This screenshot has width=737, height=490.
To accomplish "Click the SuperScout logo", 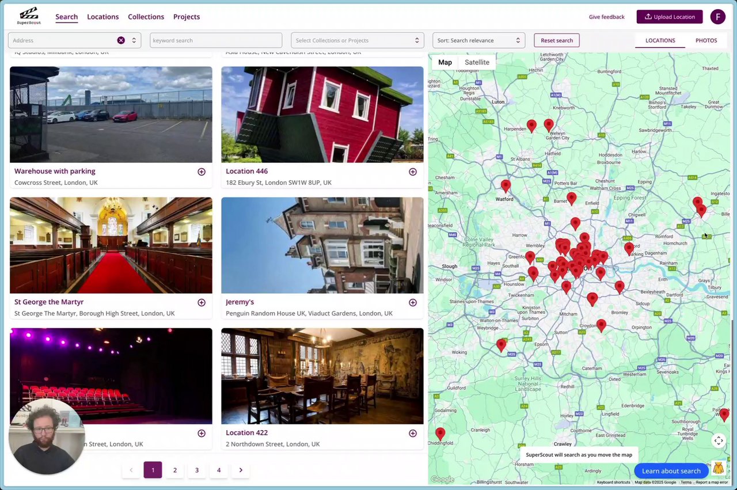I will click(x=29, y=16).
